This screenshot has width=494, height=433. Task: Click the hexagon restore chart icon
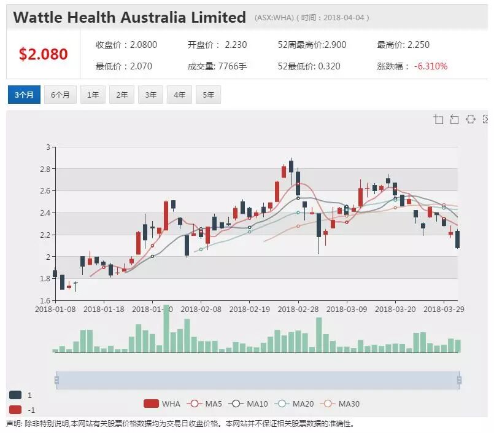[470, 119]
